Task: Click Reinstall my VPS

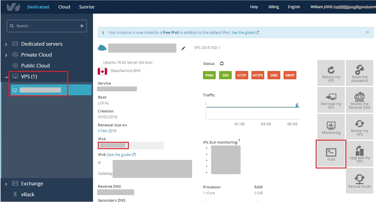Action: pyautogui.click(x=331, y=100)
